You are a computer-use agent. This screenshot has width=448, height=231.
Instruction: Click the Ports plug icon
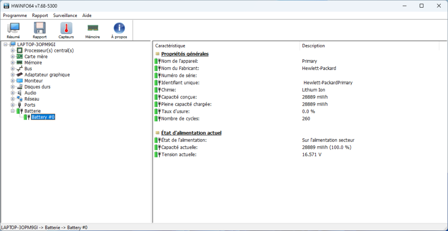click(20, 105)
